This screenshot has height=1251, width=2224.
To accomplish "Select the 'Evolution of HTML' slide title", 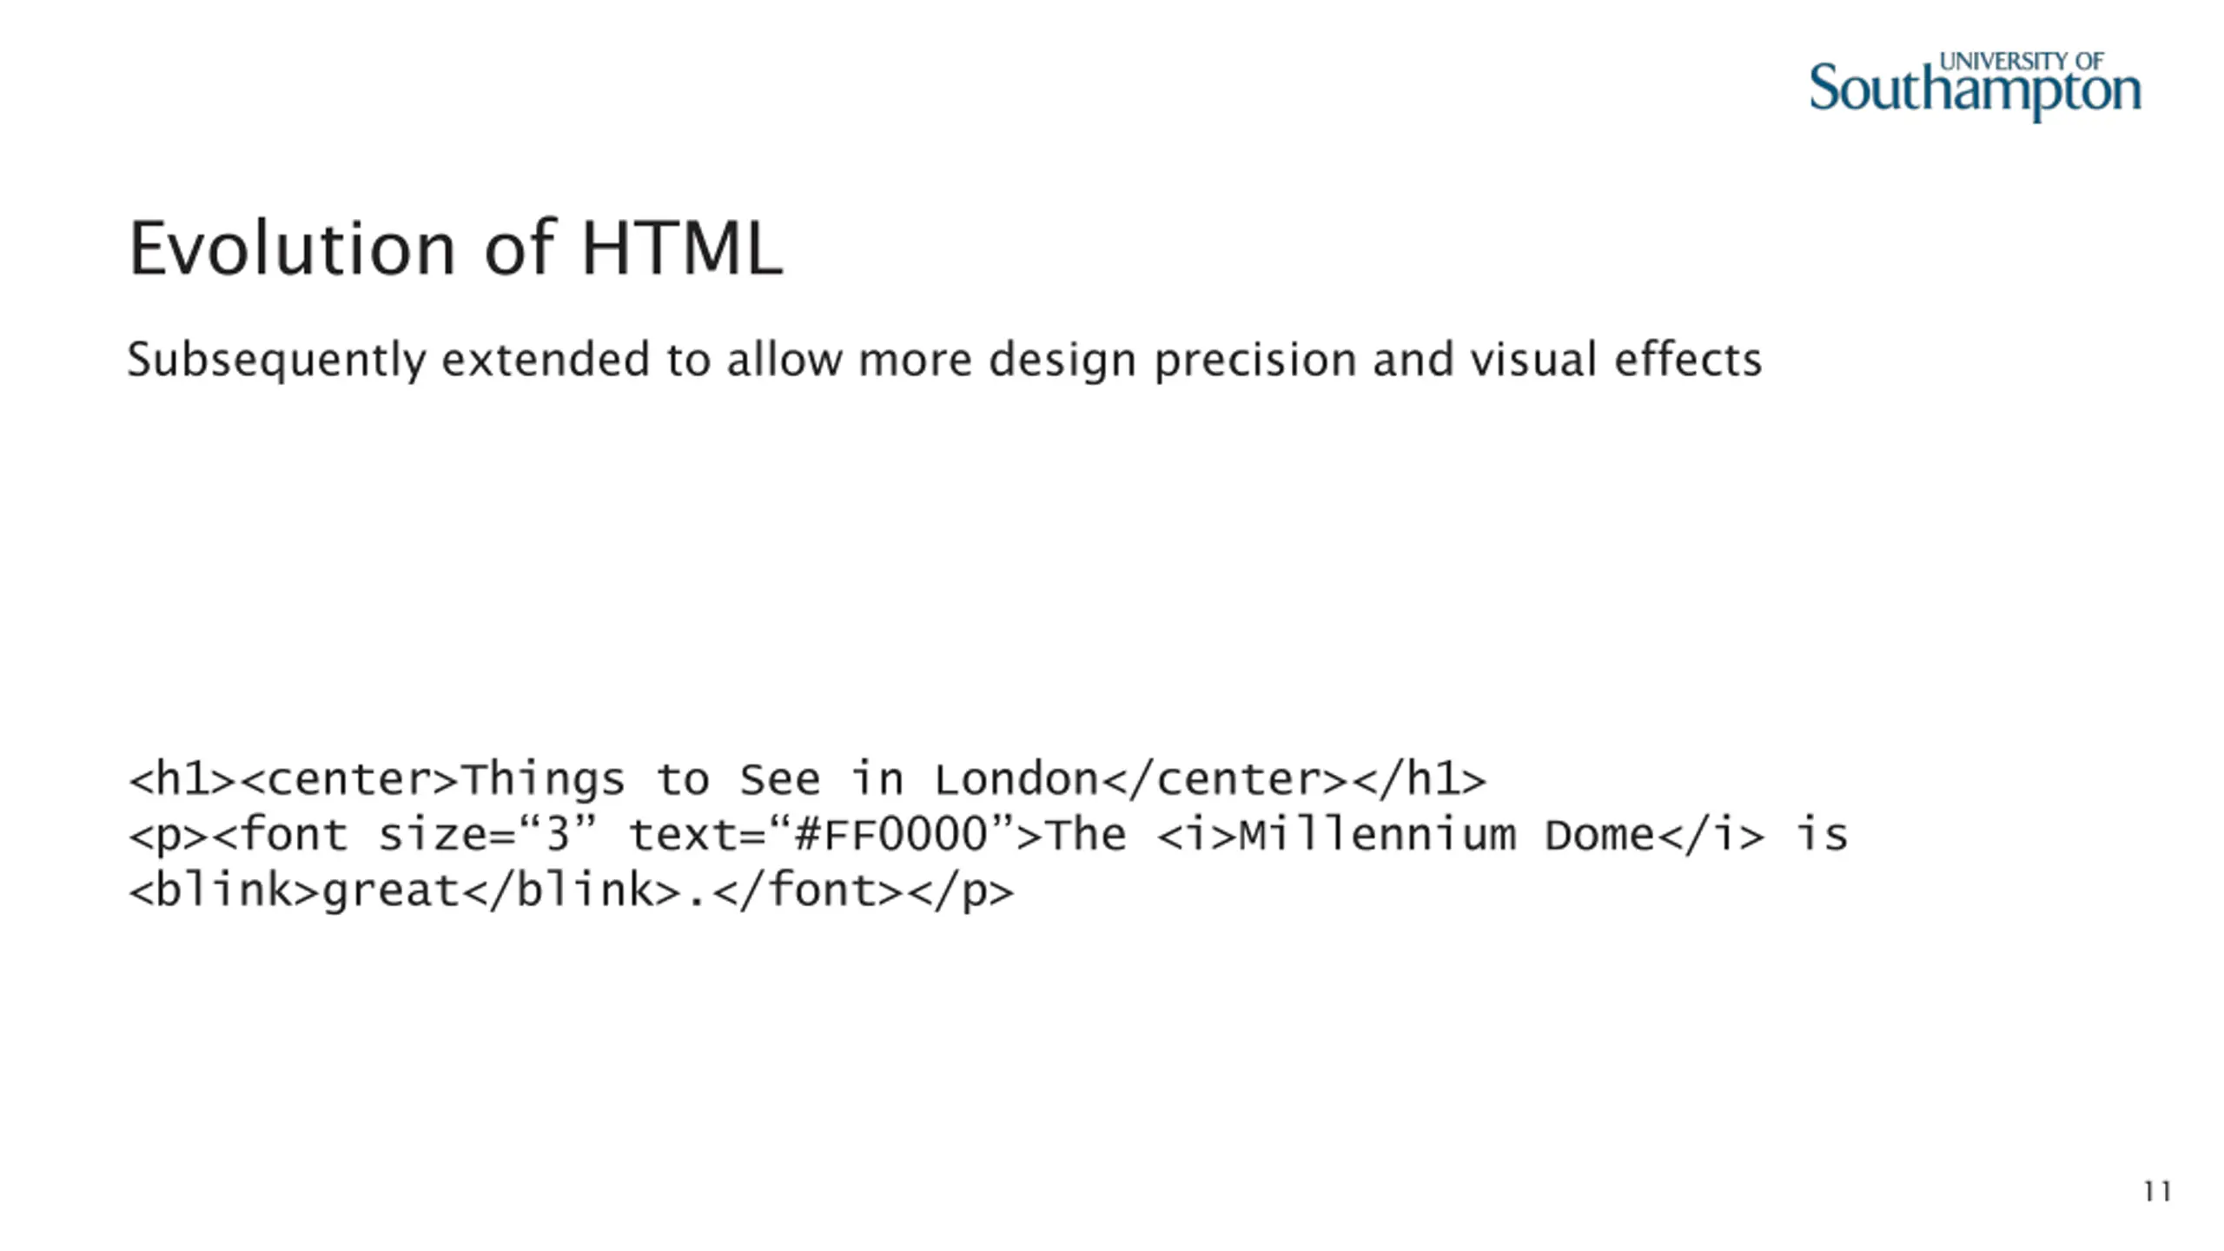I will click(x=456, y=248).
